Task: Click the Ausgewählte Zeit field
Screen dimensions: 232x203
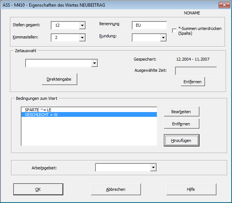Action: coord(196,71)
